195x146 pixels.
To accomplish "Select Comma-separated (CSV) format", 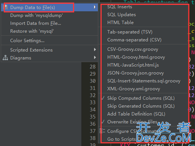I will pos(134,40).
